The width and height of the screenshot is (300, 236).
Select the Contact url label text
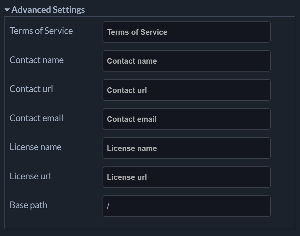(x=31, y=89)
